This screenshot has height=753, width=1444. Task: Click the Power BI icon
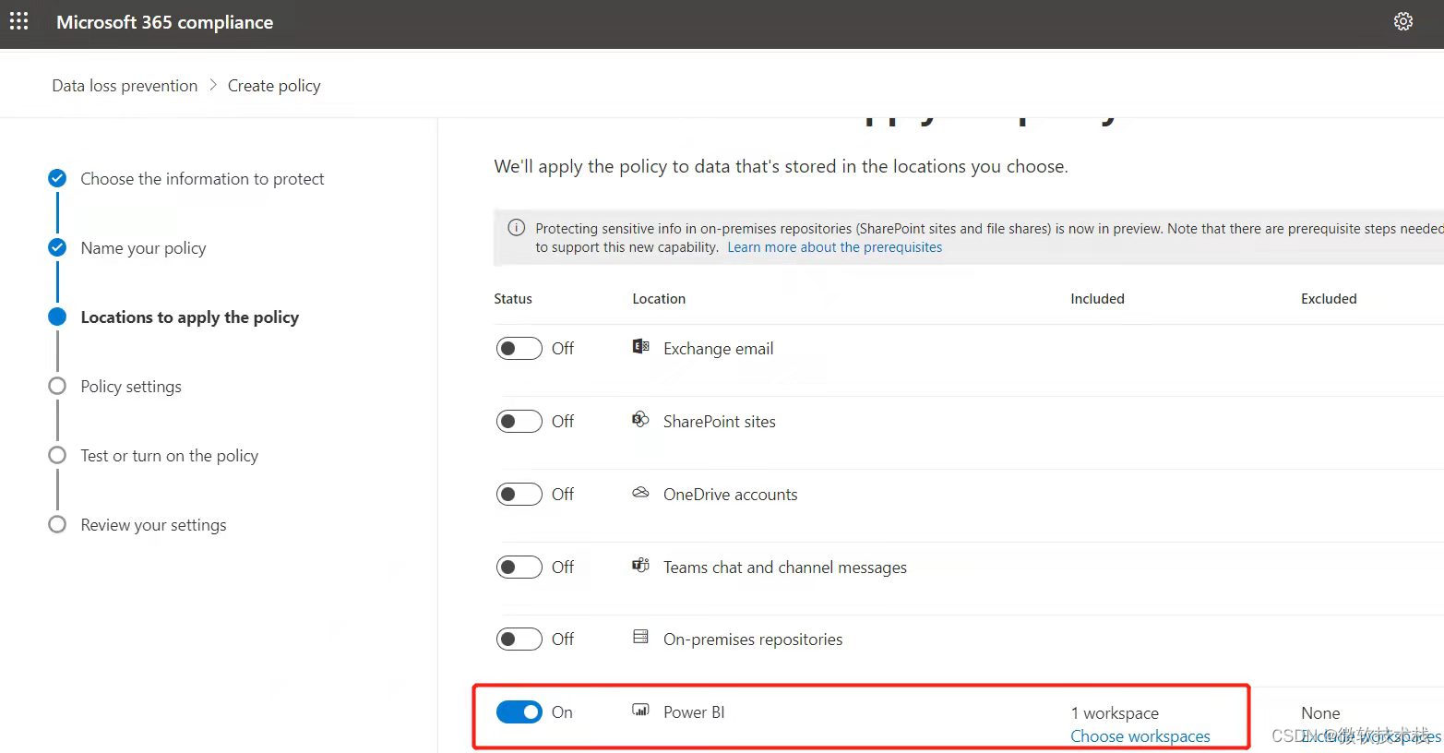[640, 711]
